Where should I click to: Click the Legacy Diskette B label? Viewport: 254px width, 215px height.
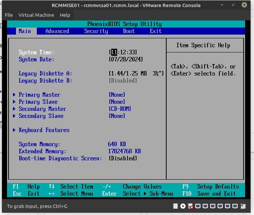click(45, 80)
